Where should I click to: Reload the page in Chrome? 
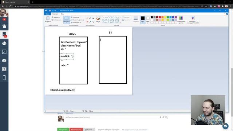pos(11,7)
